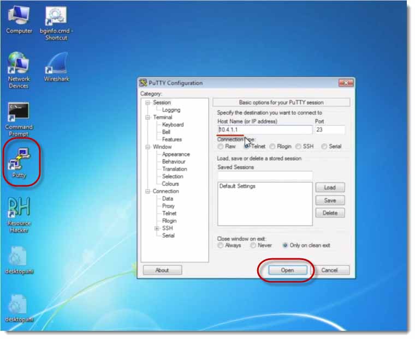Open the Serial category in tree
Image resolution: width=415 pixels, height=339 pixels.
[x=168, y=235]
